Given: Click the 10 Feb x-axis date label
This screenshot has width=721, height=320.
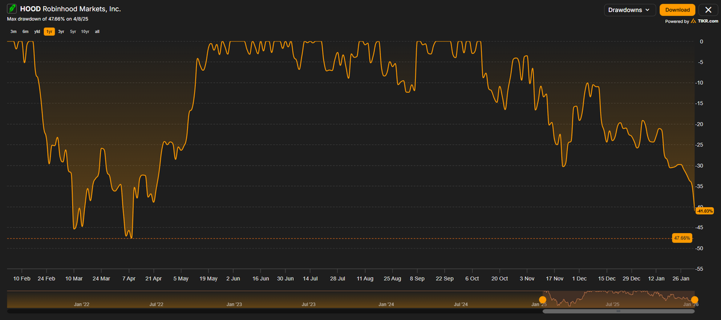Looking at the screenshot, I should (22, 279).
